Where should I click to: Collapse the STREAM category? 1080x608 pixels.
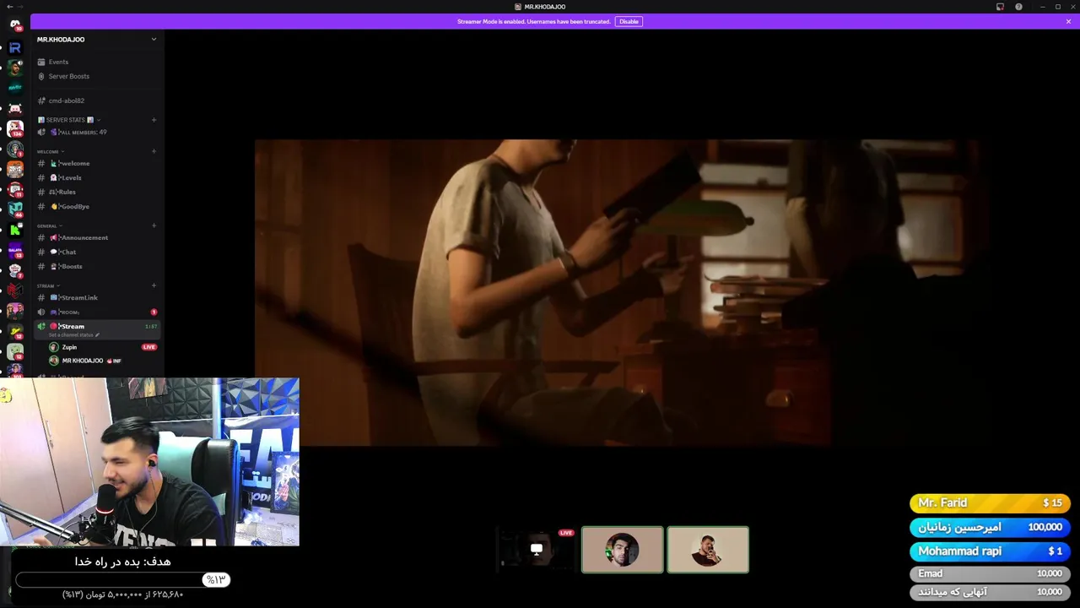[x=47, y=285]
